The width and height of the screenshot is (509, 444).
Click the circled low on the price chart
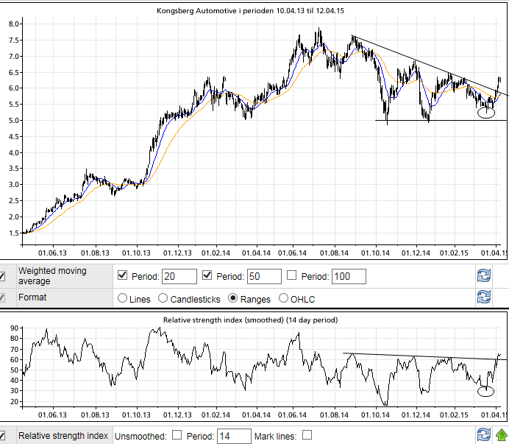[x=486, y=113]
